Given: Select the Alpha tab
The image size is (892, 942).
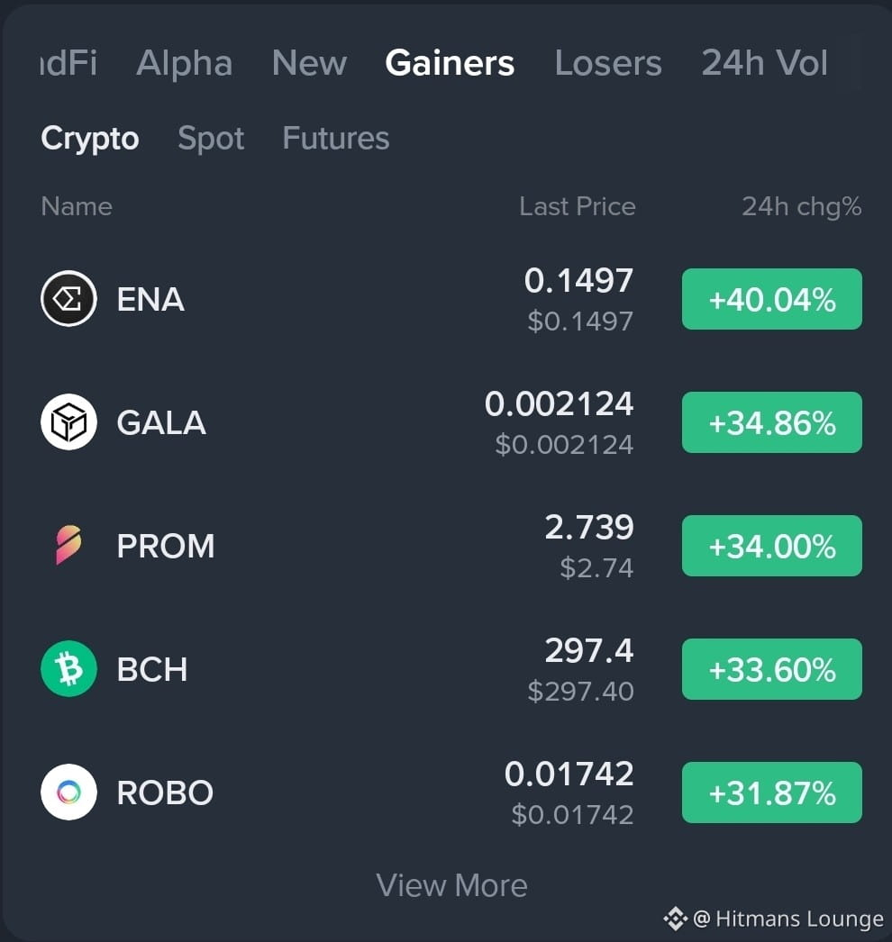Looking at the screenshot, I should (x=185, y=62).
